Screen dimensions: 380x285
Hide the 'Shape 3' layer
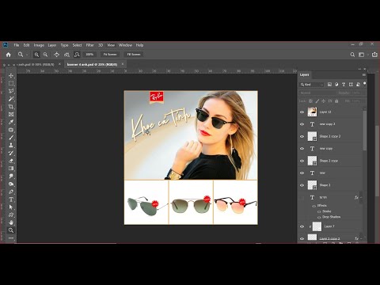302,185
